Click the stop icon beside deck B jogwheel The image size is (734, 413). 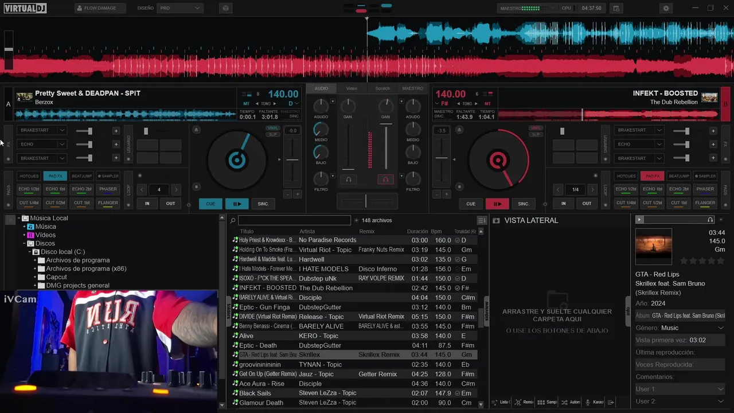tap(458, 186)
